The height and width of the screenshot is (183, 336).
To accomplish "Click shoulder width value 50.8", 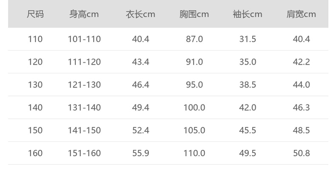I will [x=301, y=153].
